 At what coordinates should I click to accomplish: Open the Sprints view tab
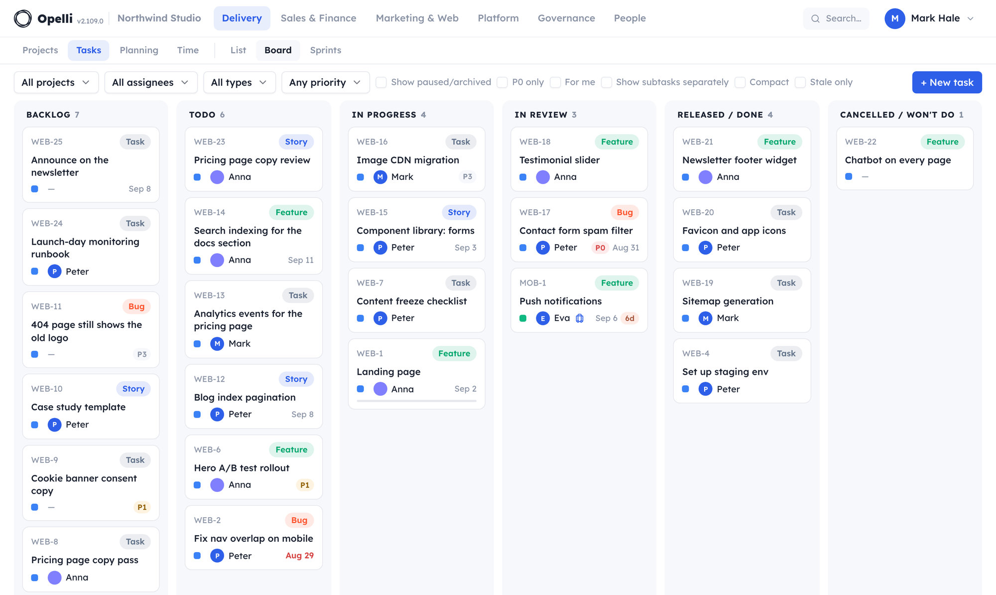tap(326, 50)
